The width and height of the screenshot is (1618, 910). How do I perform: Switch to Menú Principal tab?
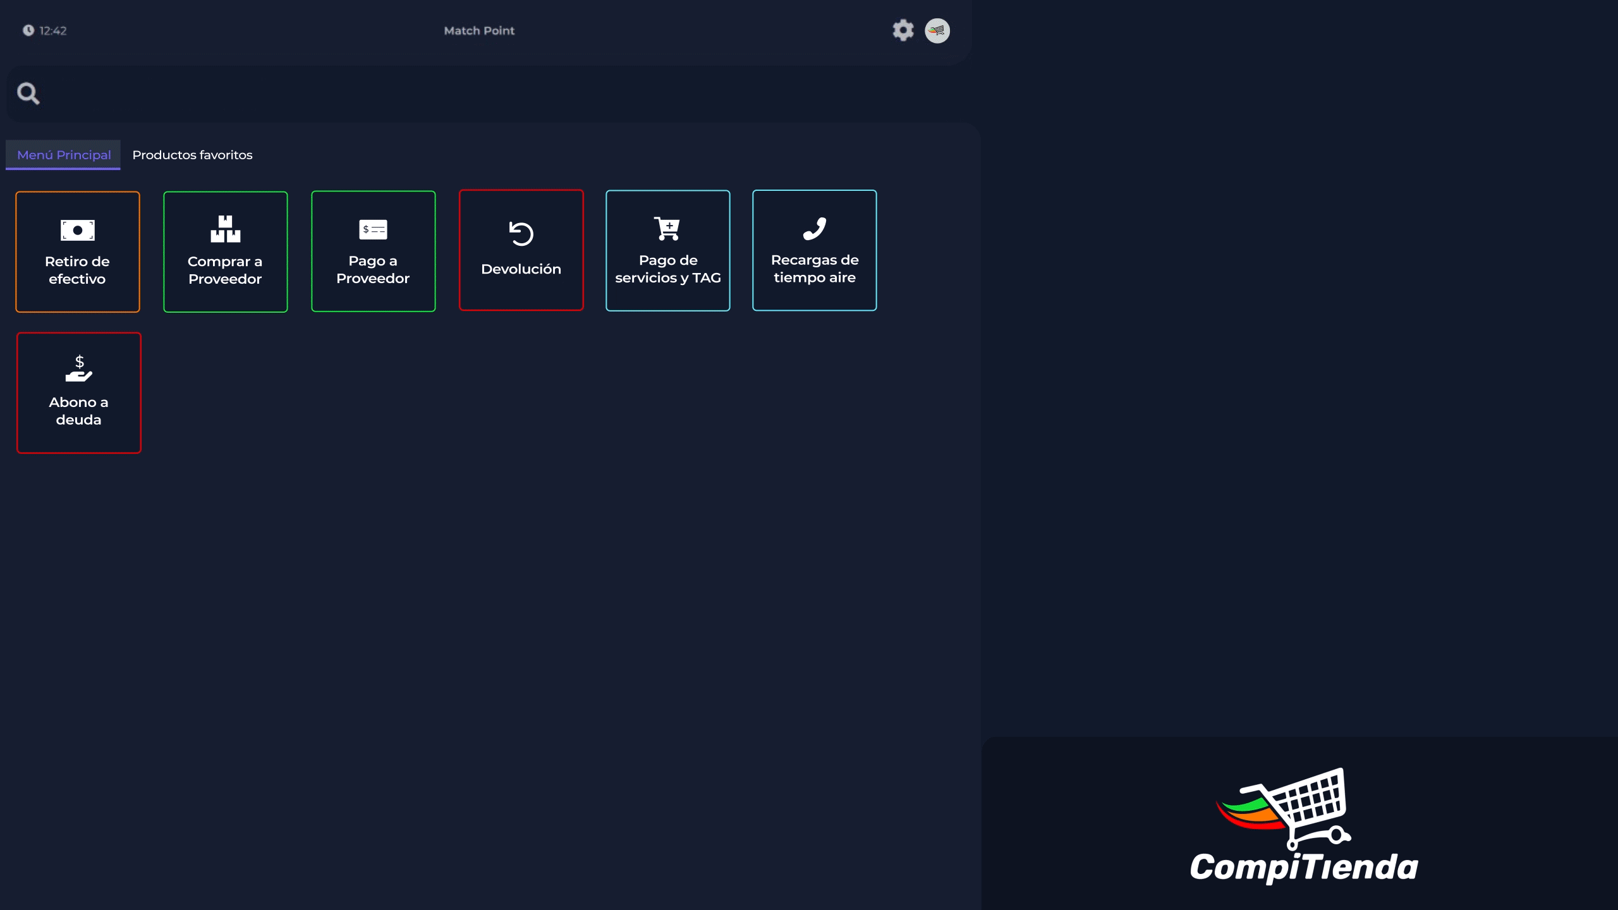[64, 155]
